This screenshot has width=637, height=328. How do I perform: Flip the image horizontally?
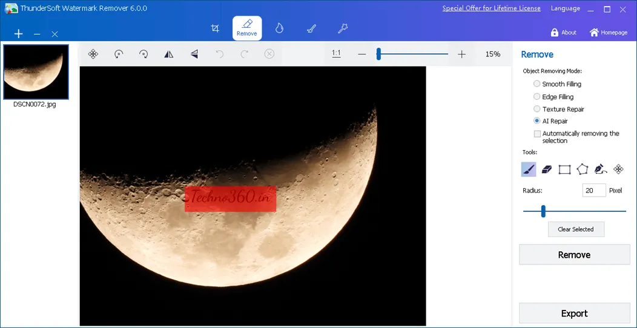point(169,54)
